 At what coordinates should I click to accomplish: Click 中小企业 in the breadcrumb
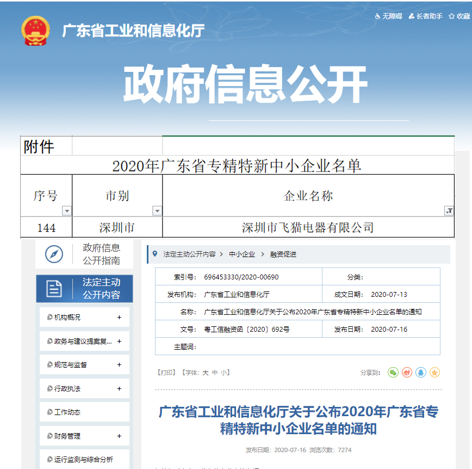tap(241, 254)
